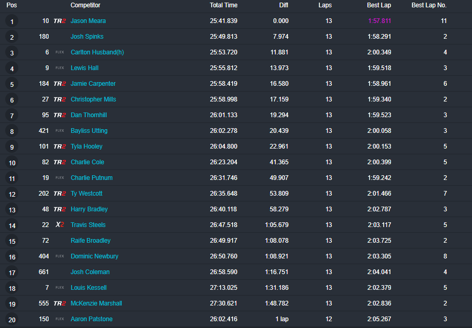Screen dimensions: 472x328
Task: Click the TR2 icon next to Jamie Carpenter
Action: tap(60, 84)
